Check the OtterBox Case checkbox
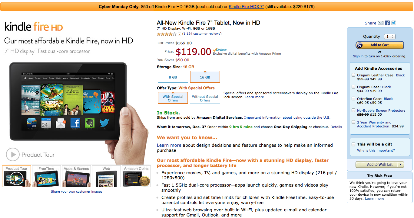414x218 pixels. pyautogui.click(x=353, y=99)
